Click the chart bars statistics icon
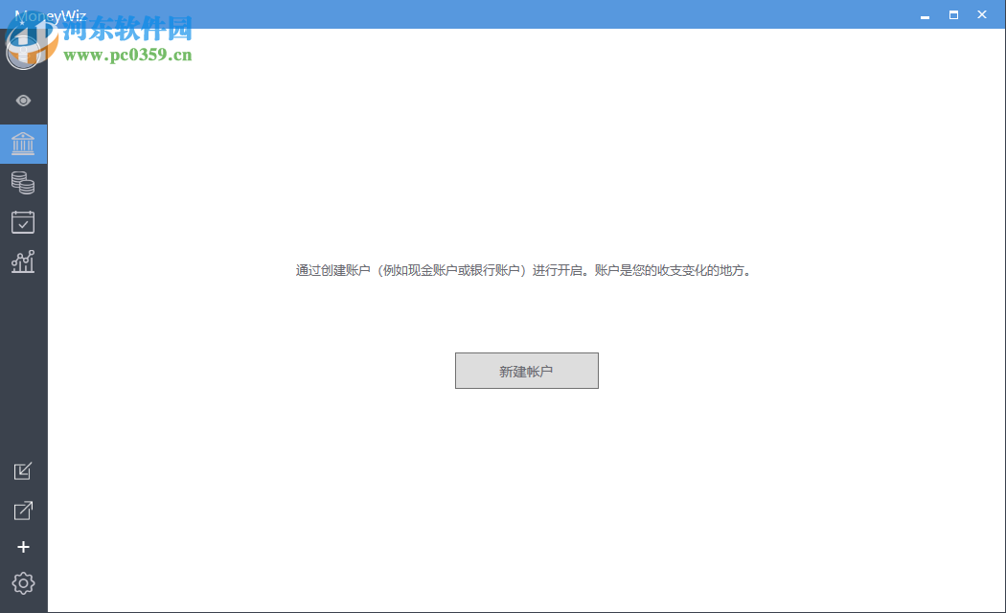Viewport: 1006px width, 613px height. 23,261
